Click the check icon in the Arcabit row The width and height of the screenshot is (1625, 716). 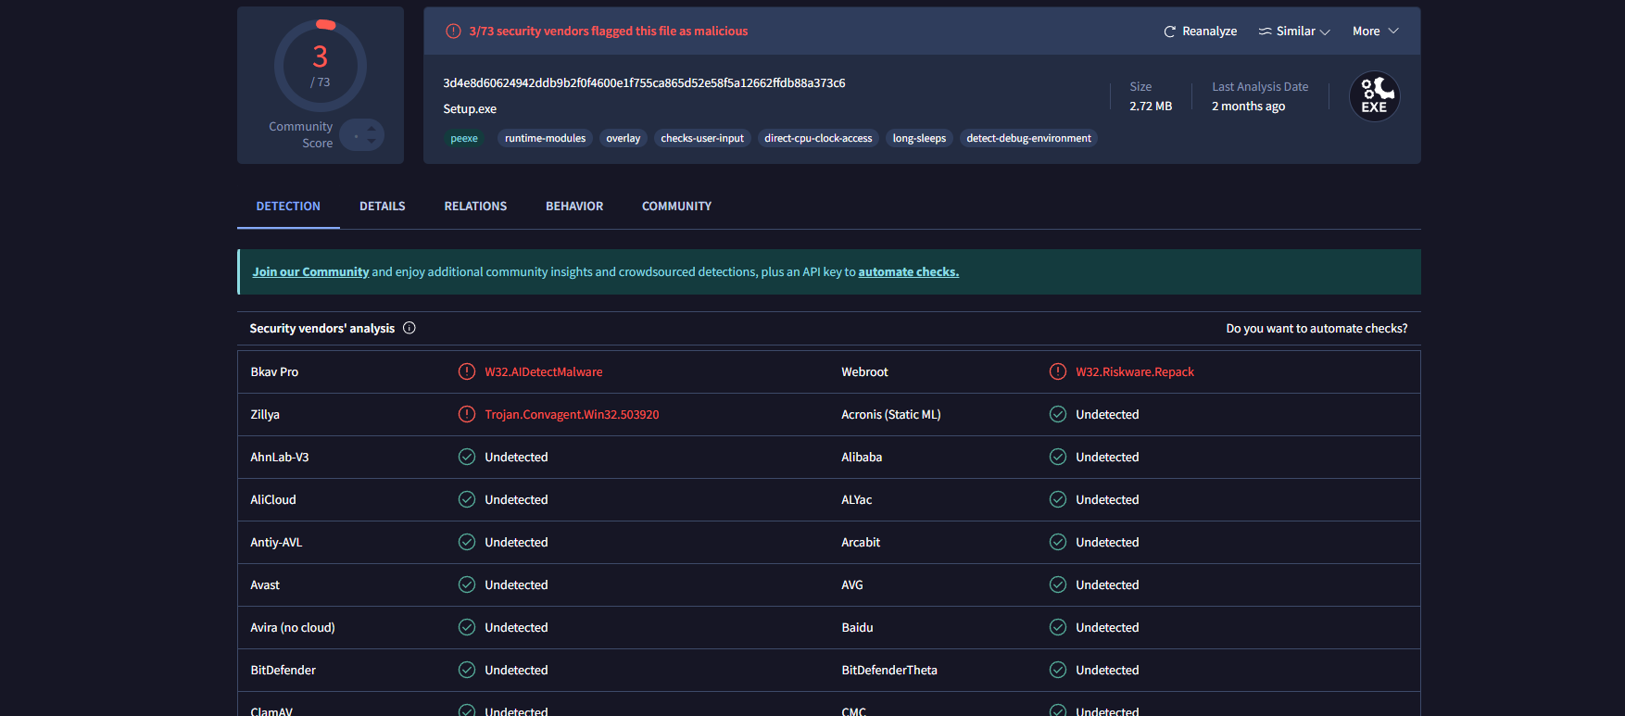pos(1058,542)
